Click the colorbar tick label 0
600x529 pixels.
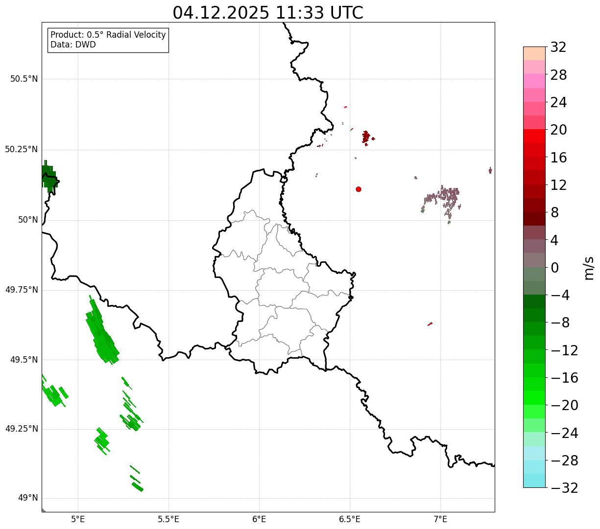tap(554, 268)
